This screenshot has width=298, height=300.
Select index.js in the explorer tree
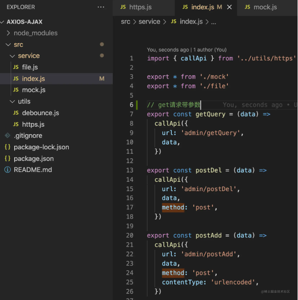click(x=56, y=79)
